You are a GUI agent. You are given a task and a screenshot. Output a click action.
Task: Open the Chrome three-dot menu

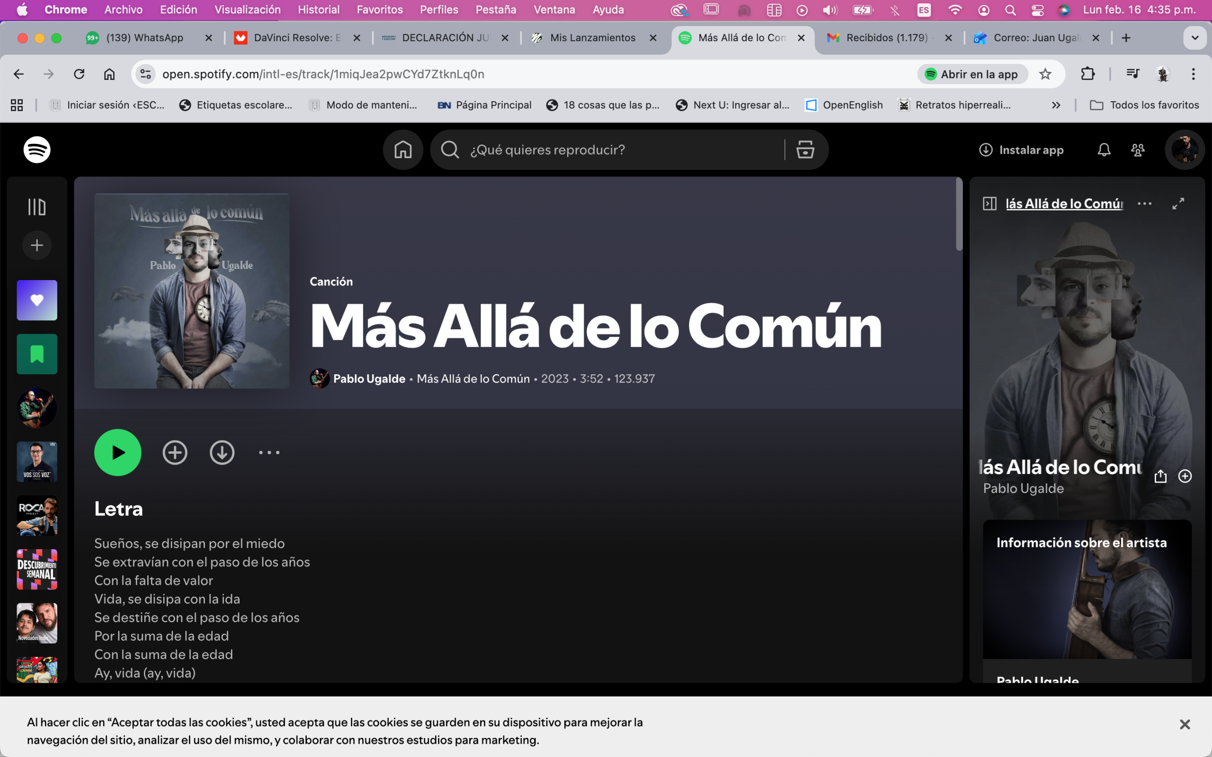click(1194, 74)
